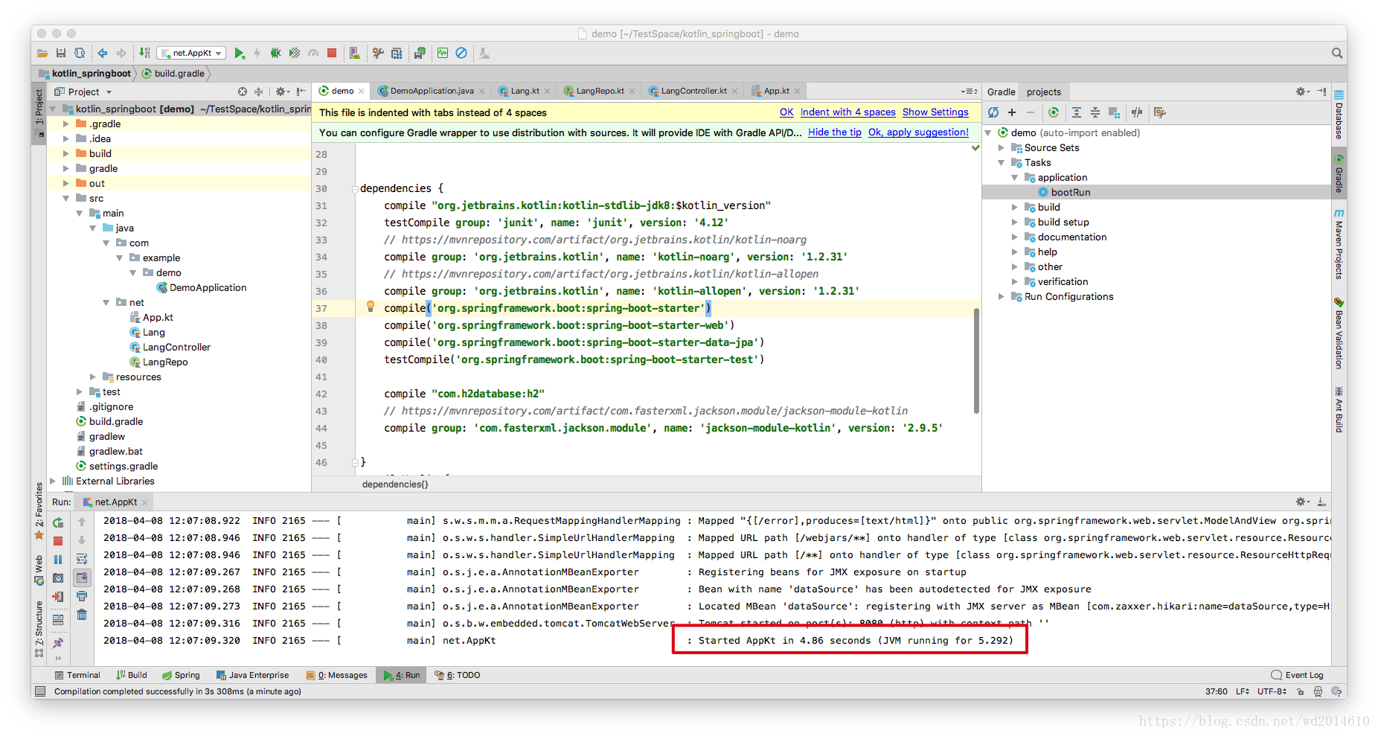Stop the app with the toolbar red square
Image resolution: width=1378 pixels, height=736 pixels.
(332, 54)
